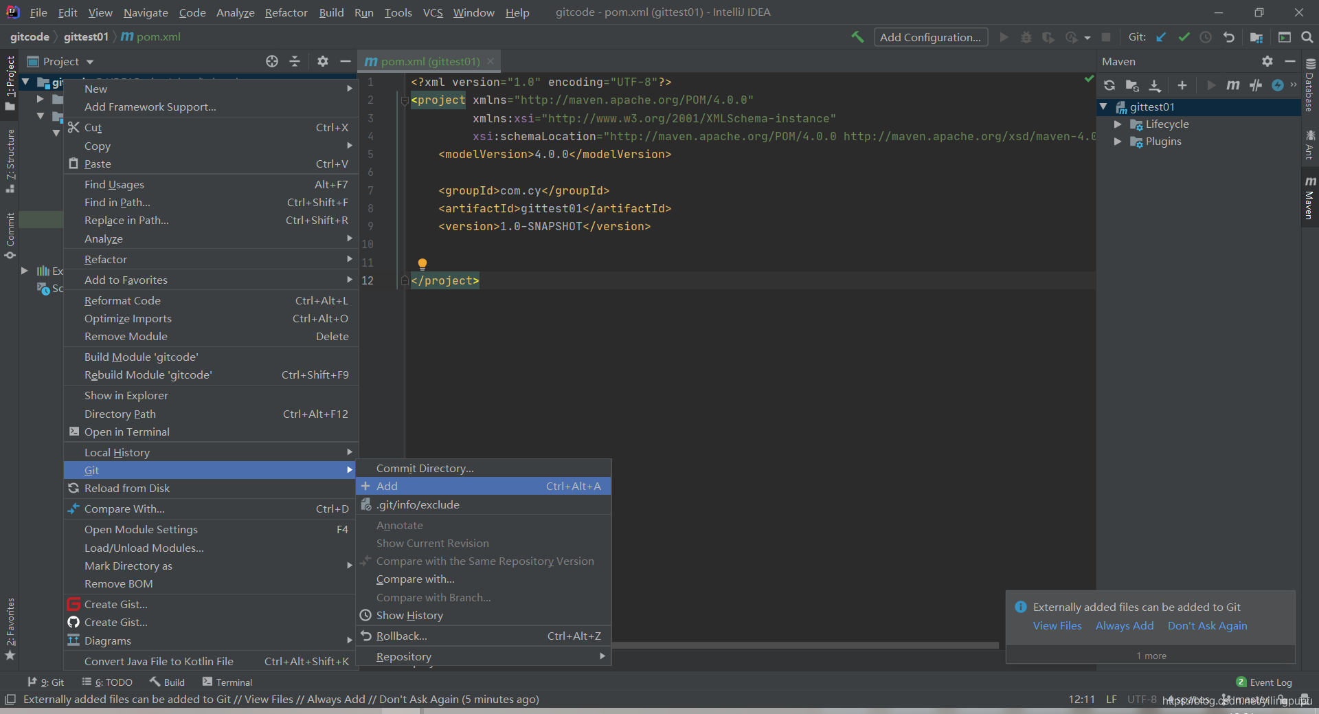Select Show History in Git submenu
This screenshot has height=714, width=1319.
pos(484,616)
